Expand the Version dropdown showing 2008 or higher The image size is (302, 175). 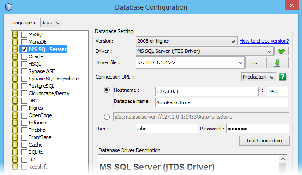[x=186, y=41]
